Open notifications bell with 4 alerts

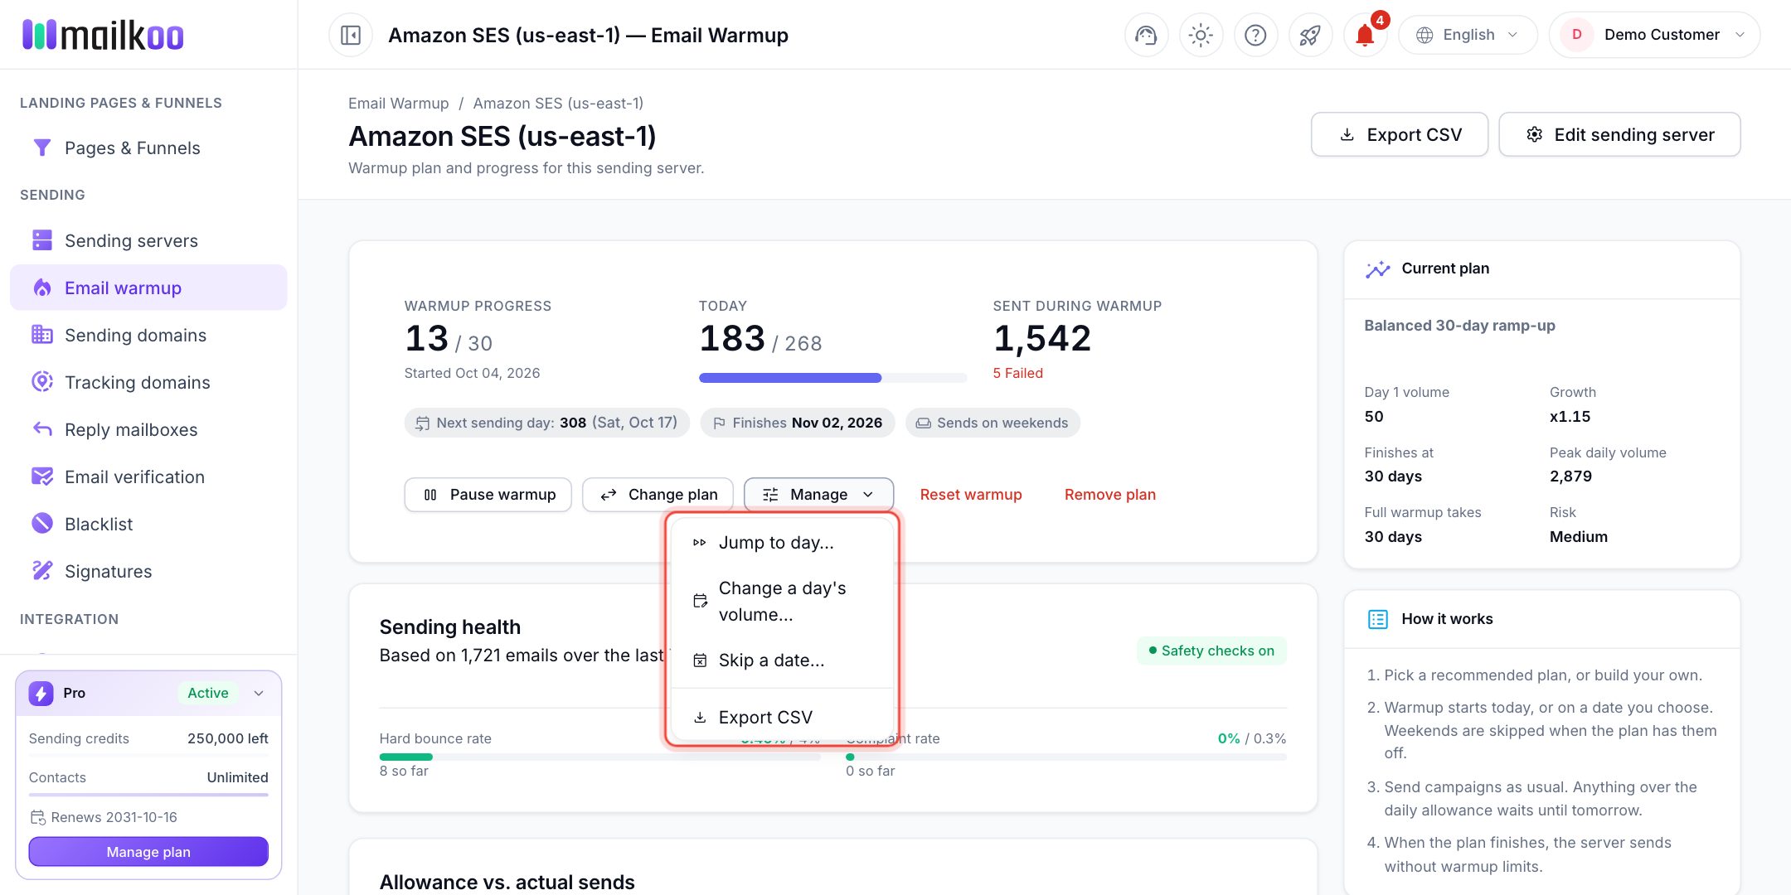click(x=1365, y=35)
